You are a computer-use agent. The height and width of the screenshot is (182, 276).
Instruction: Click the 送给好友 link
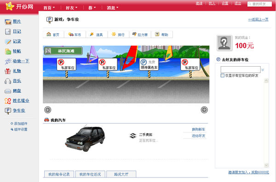pos(198,136)
